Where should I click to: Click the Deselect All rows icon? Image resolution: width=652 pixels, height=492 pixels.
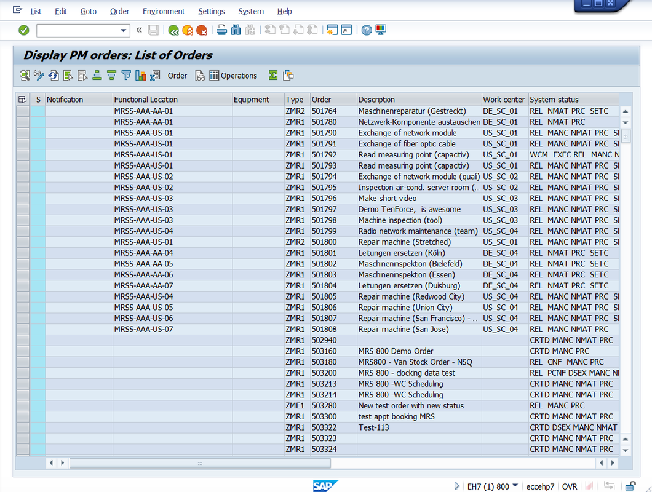point(82,75)
